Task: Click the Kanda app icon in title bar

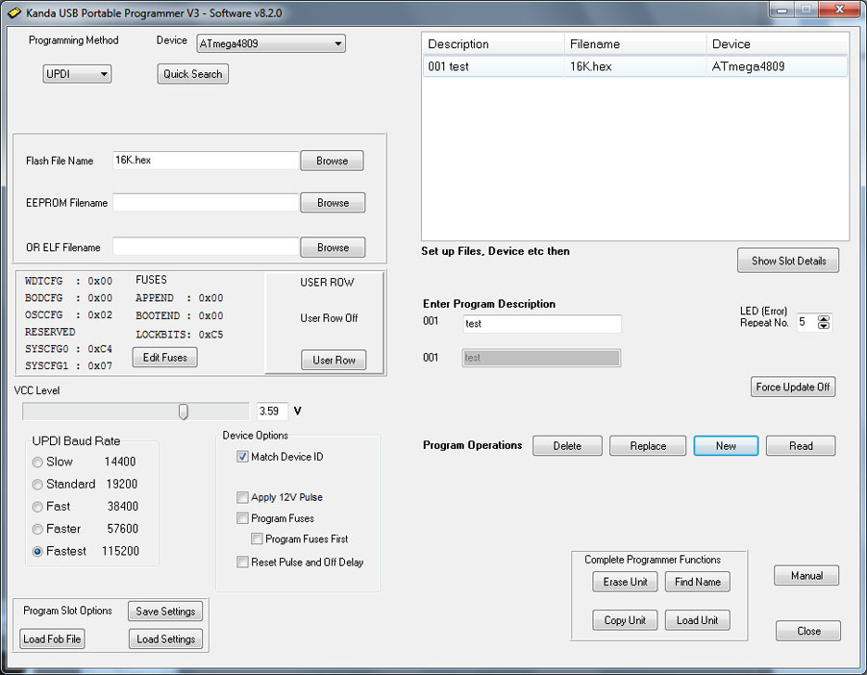Action: 13,12
